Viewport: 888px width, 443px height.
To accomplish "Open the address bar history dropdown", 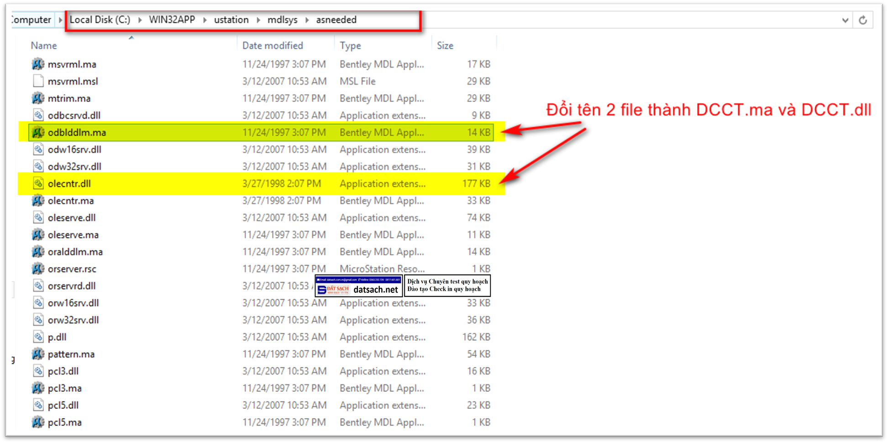I will pos(845,20).
